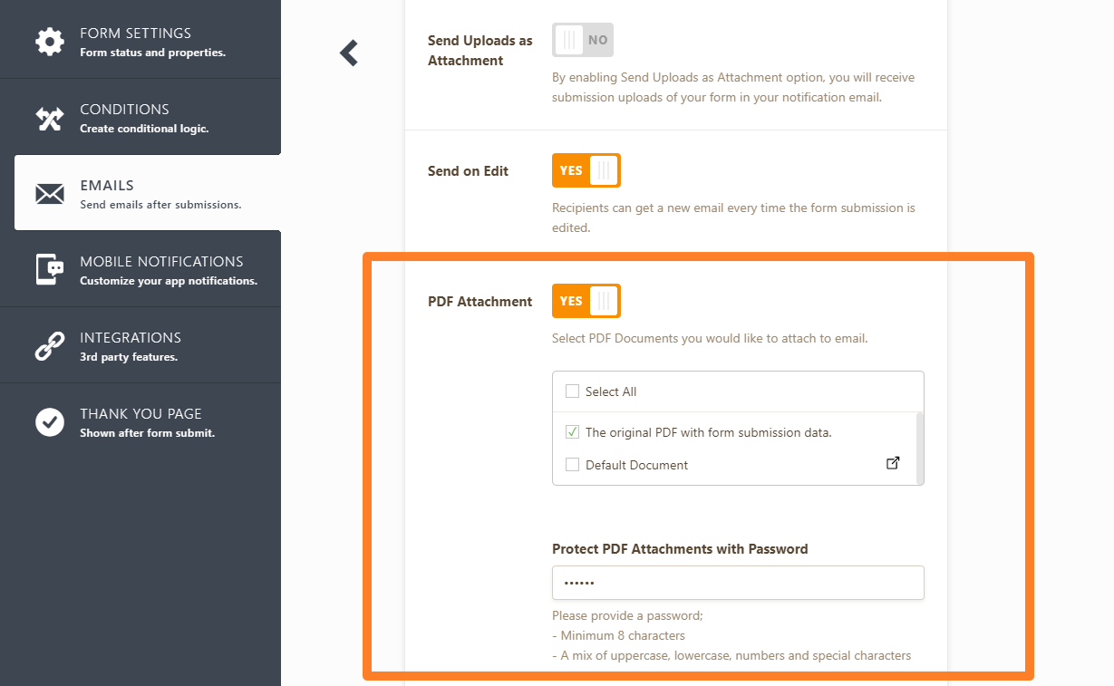Viewport: 1114px width, 686px height.
Task: Disable the PDF Attachment toggle
Action: point(586,301)
